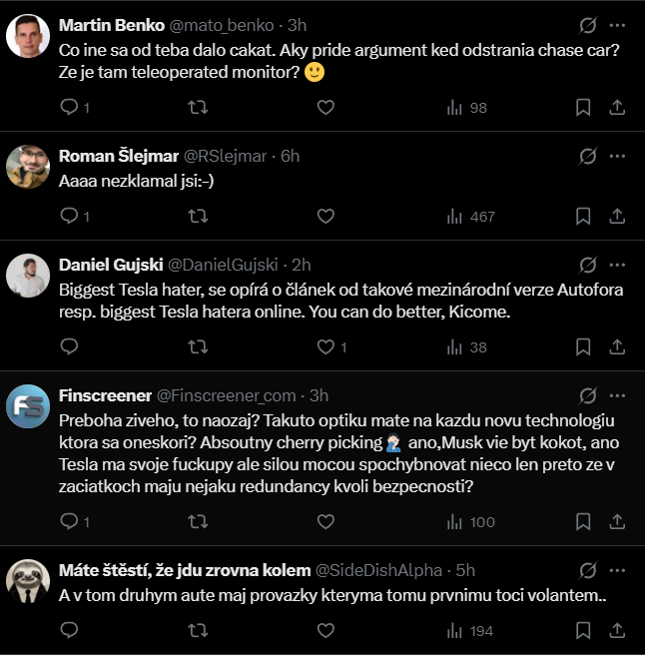Open the Finscreener profile name link
645x655 pixels.
[104, 395]
